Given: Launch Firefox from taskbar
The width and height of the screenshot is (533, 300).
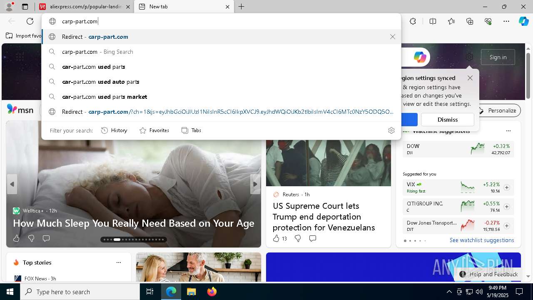Looking at the screenshot, I should pos(212,292).
